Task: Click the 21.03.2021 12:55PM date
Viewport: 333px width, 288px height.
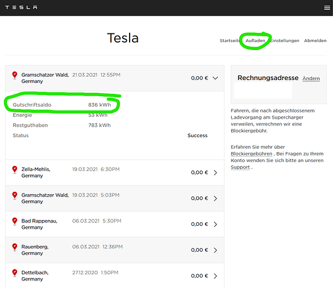Action: coord(96,75)
